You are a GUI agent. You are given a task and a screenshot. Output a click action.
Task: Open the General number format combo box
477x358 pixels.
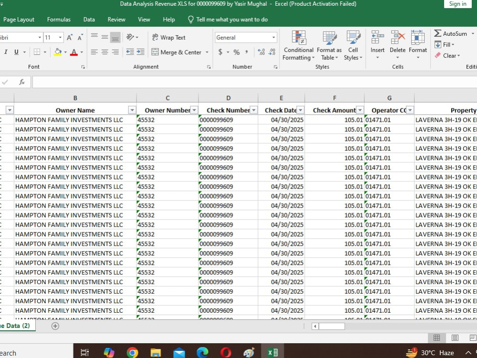246,37
